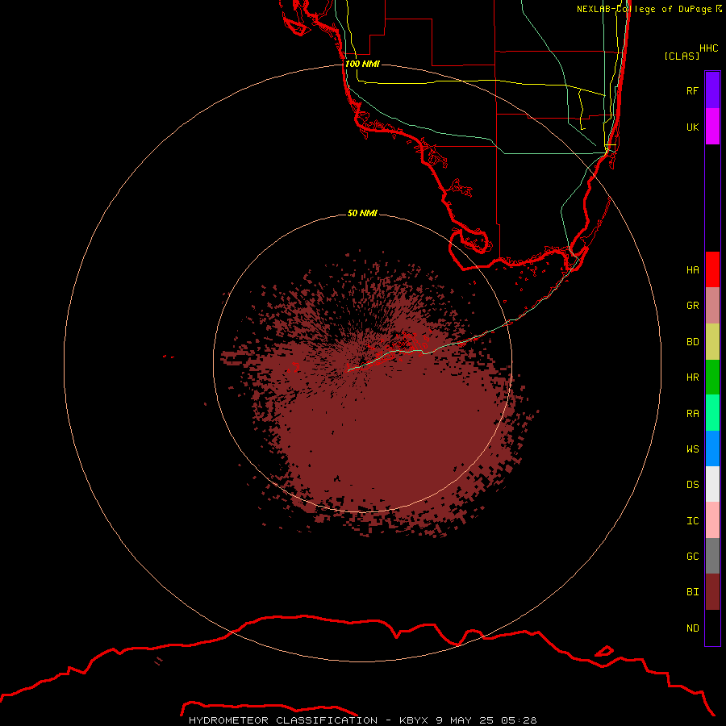Click the HA red legend swatch
Image resolution: width=726 pixels, height=726 pixels.
[712, 269]
